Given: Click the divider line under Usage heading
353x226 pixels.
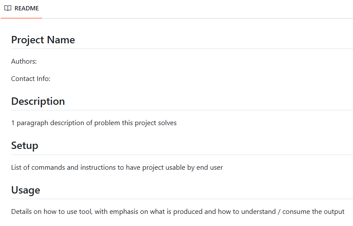Looking at the screenshot, I should tap(182, 199).
